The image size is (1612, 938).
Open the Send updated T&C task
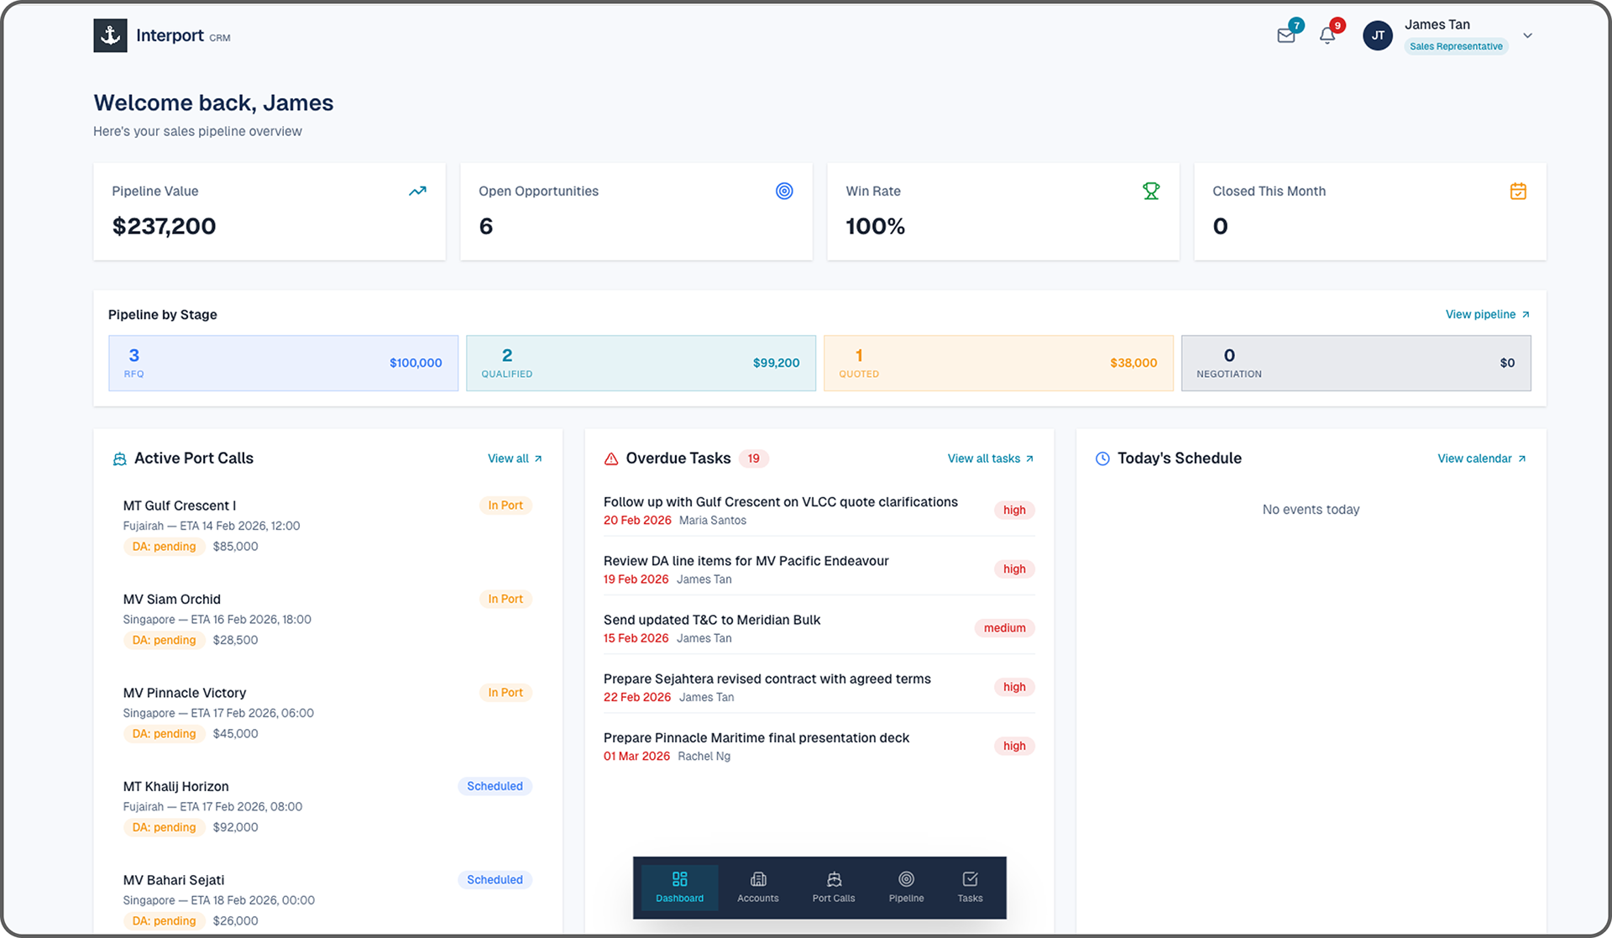pyautogui.click(x=712, y=620)
